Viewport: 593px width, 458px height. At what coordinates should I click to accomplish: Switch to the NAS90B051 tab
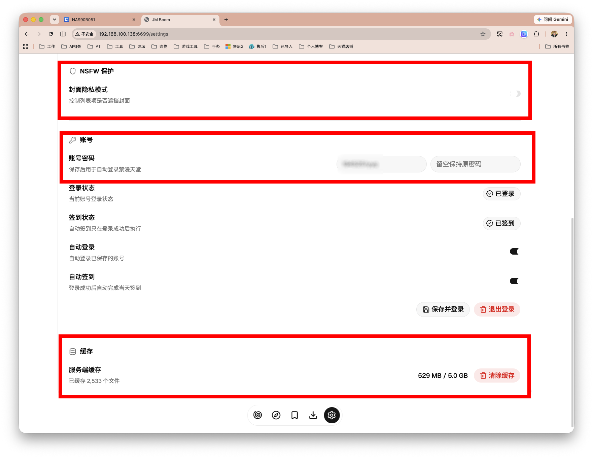point(100,20)
